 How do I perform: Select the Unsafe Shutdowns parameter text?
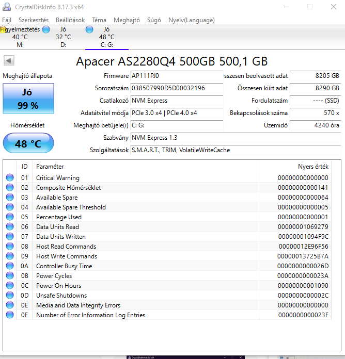pos(61,296)
